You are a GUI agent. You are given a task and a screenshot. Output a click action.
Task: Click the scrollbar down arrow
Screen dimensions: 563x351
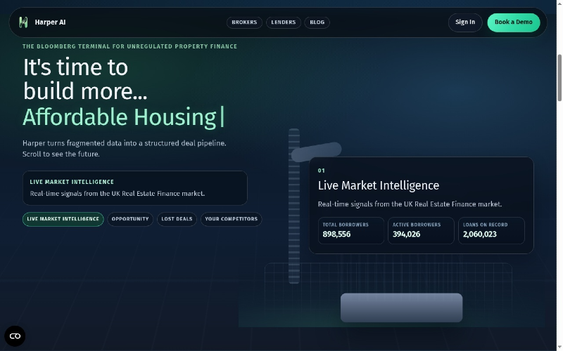(559, 348)
